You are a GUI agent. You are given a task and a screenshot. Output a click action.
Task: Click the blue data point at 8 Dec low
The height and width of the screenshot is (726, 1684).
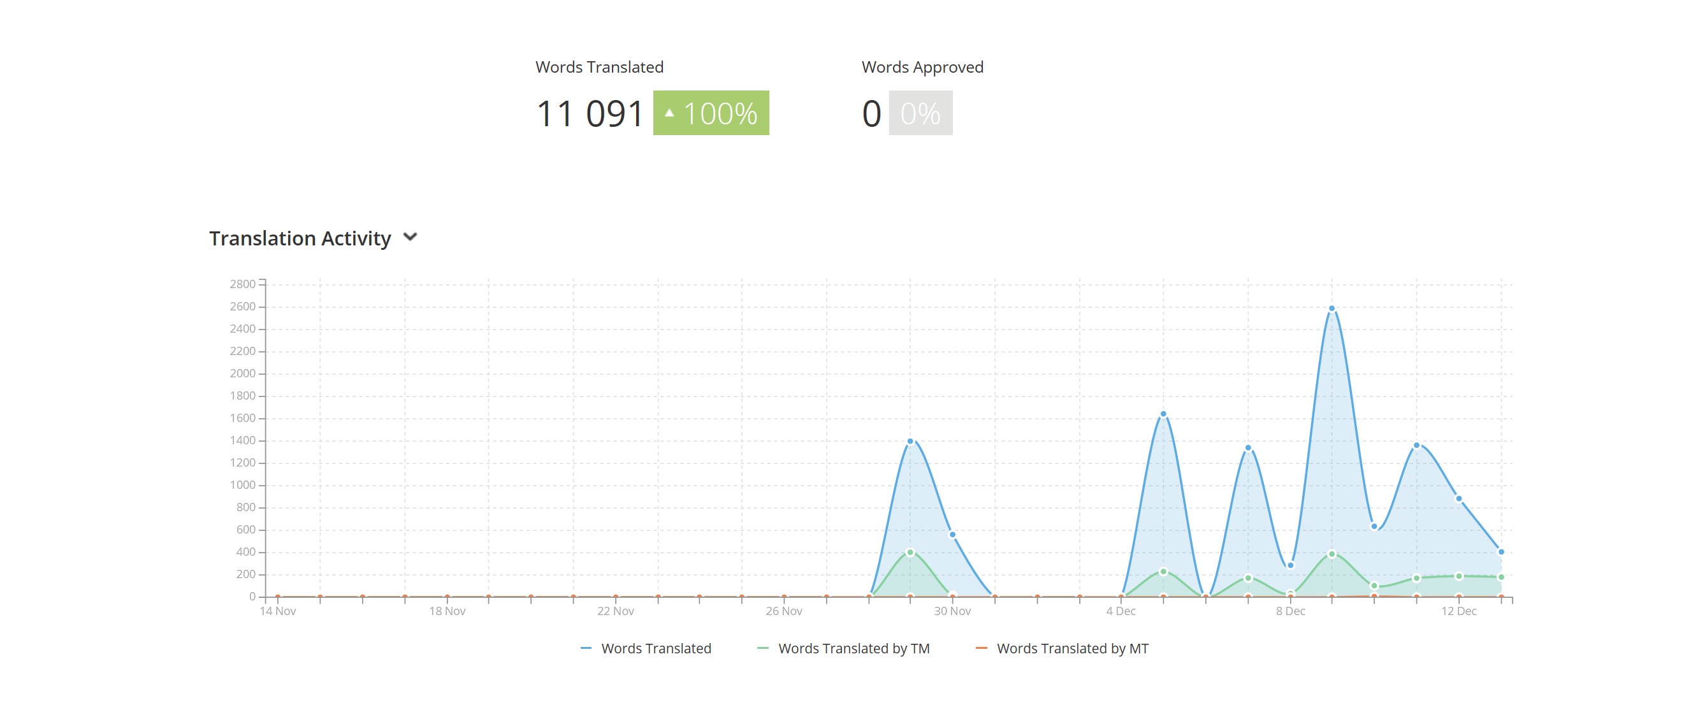point(1290,565)
